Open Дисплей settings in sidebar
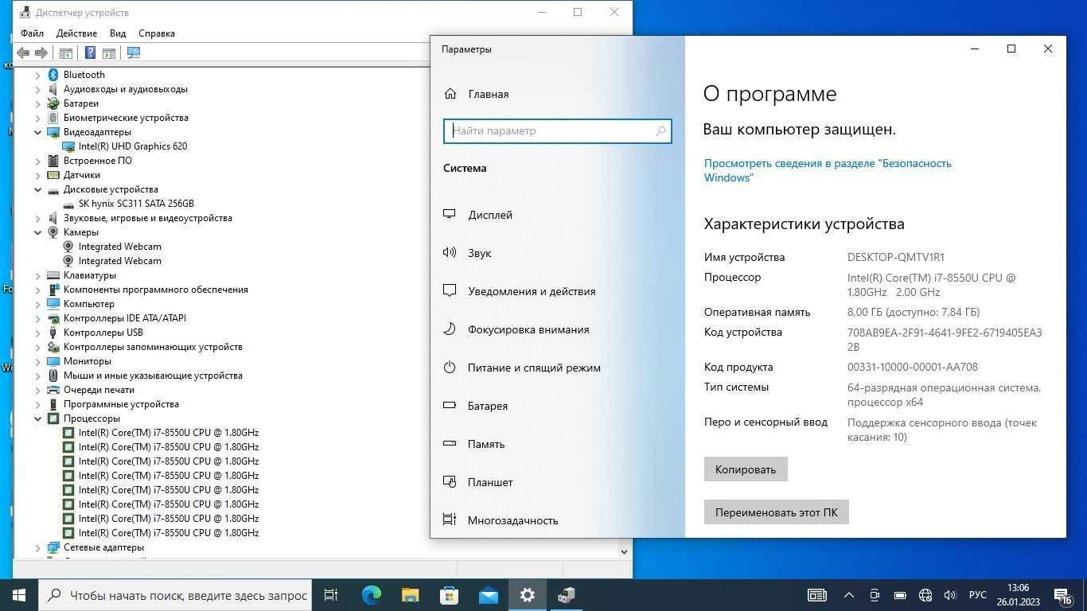This screenshot has width=1087, height=611. tap(490, 215)
